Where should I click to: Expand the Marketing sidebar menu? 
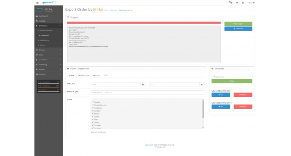point(49,64)
